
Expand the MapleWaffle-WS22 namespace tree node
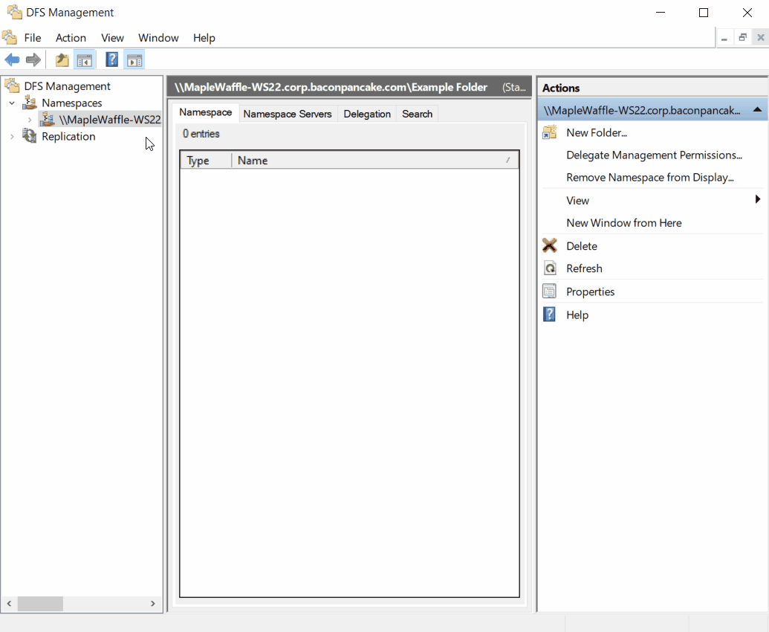tap(29, 119)
